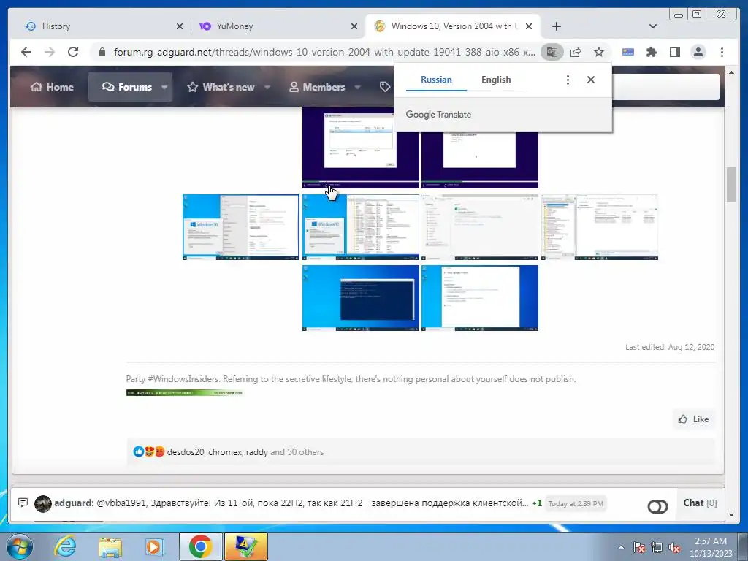Open the bottom white dialog screenshot thumbnail
The image size is (748, 561).
tap(480, 298)
